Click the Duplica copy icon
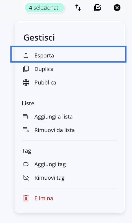 pos(26,69)
